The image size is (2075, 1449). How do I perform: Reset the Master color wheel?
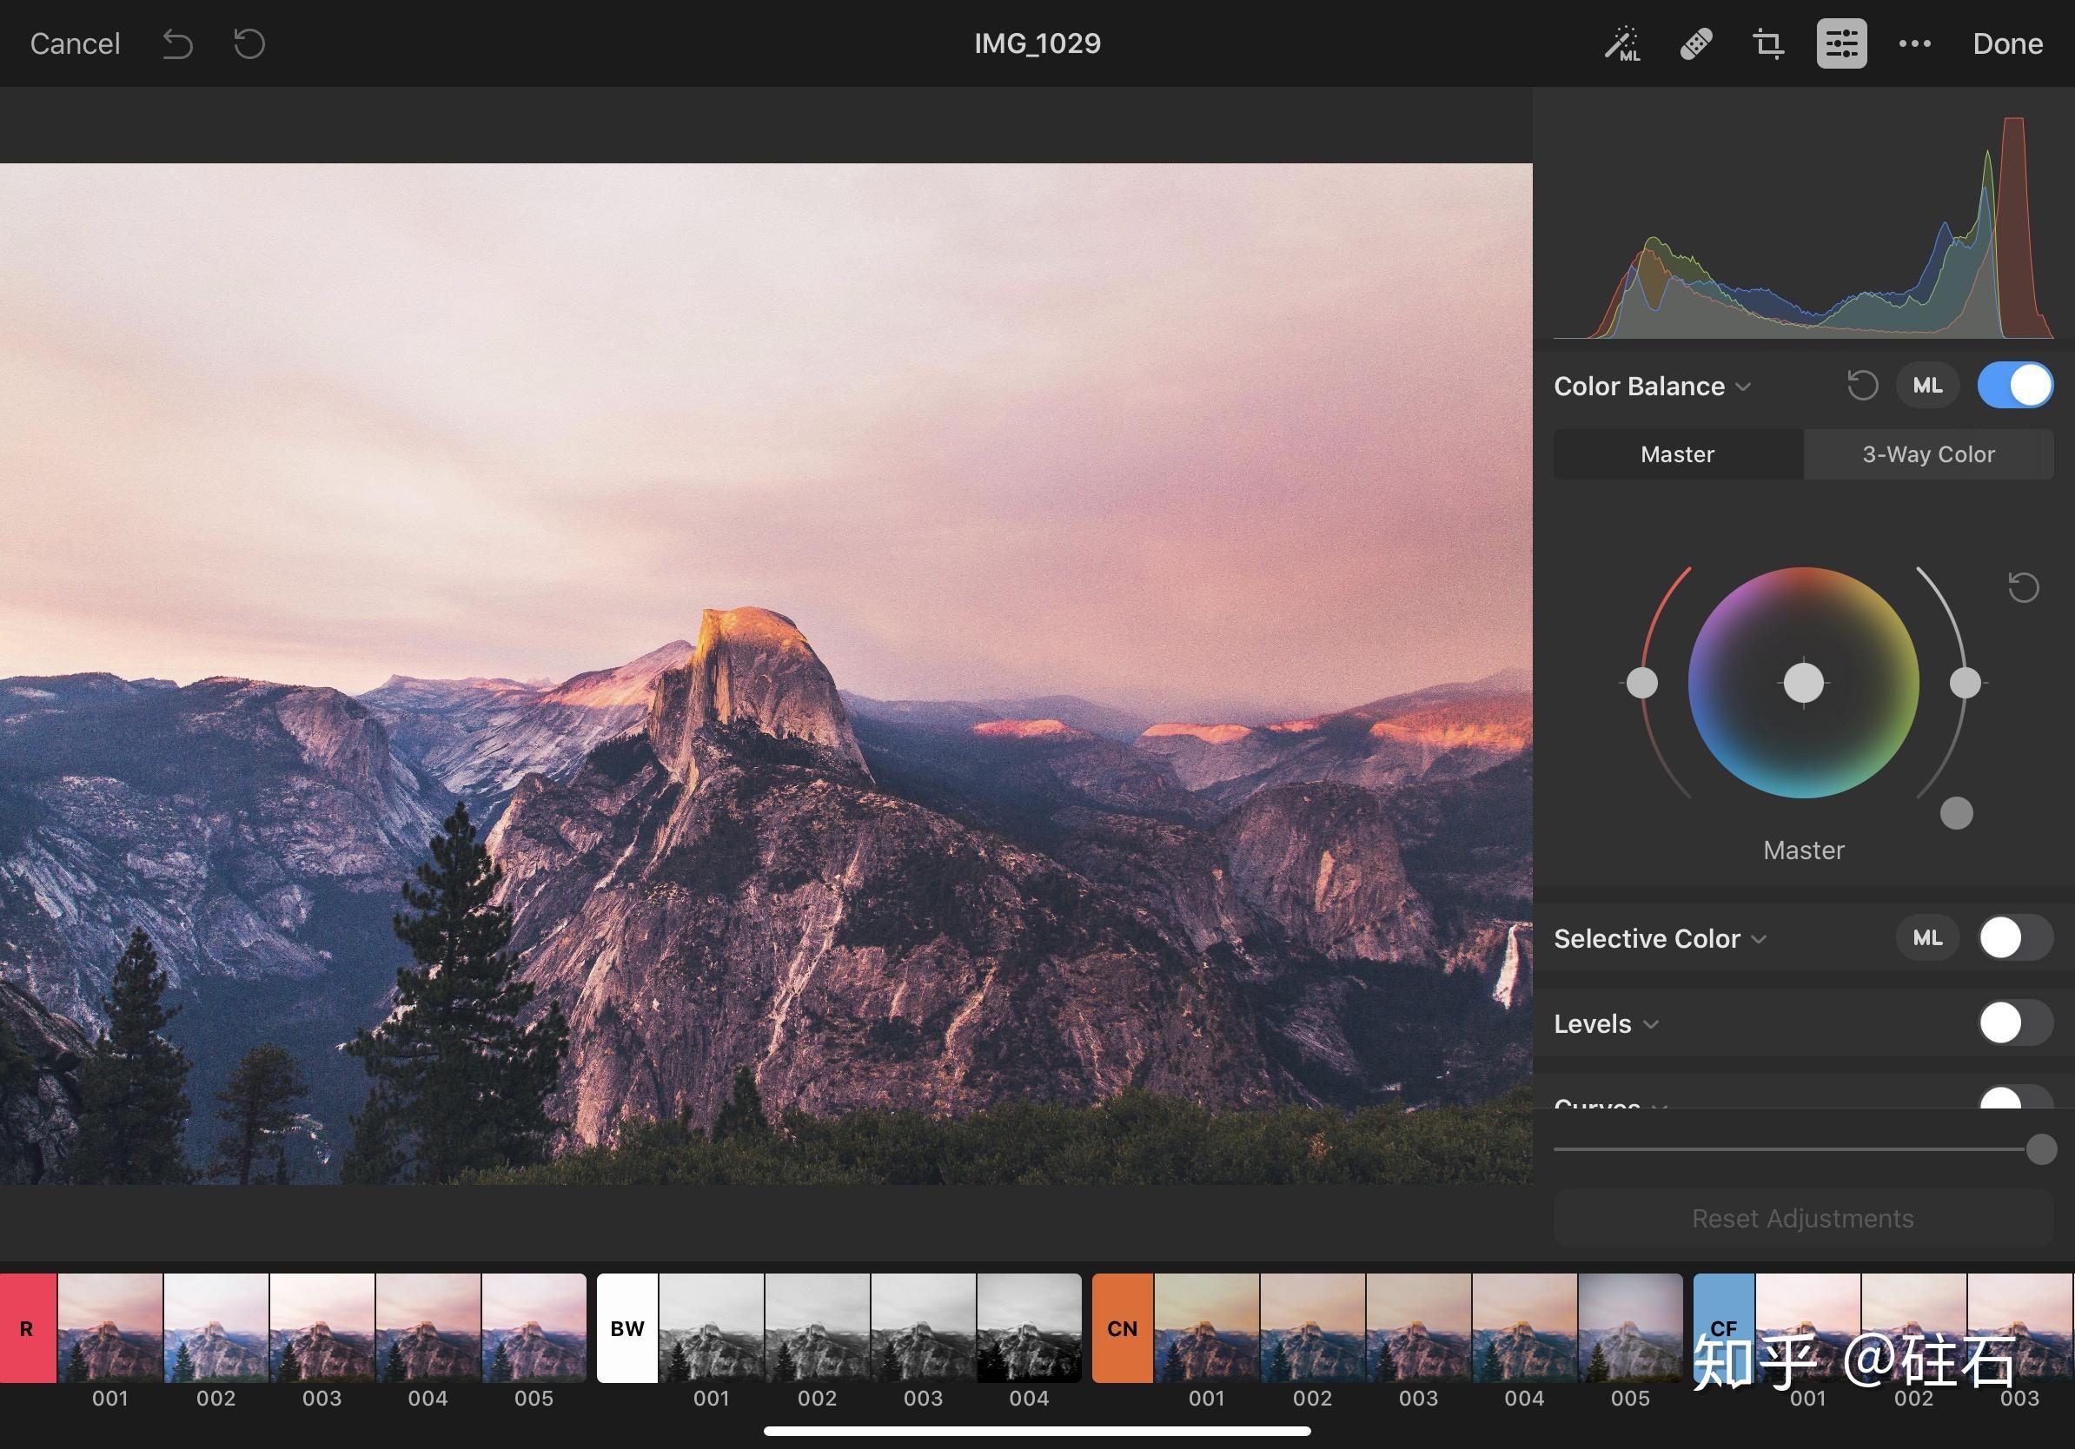coord(2023,587)
